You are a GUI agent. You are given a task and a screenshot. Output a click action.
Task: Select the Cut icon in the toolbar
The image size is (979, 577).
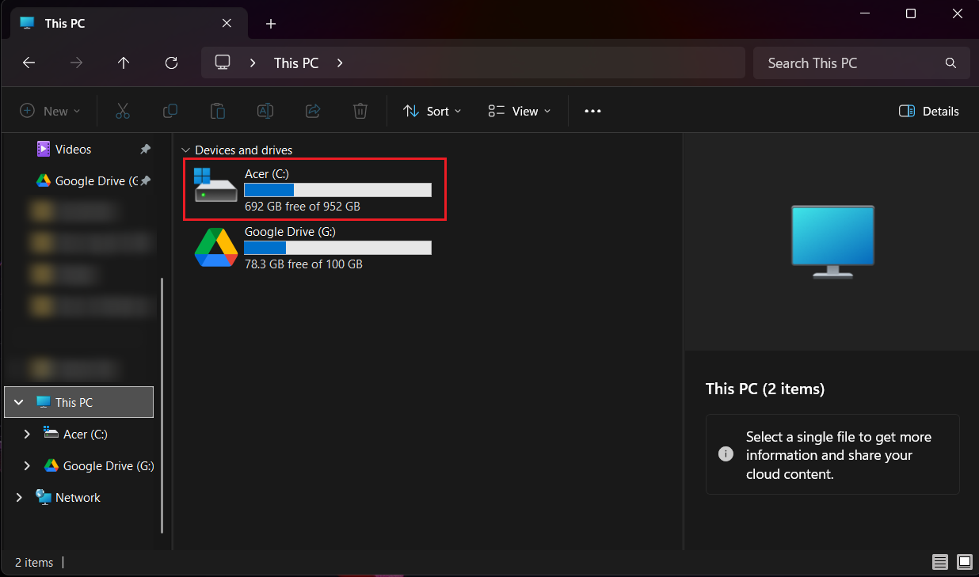(123, 111)
